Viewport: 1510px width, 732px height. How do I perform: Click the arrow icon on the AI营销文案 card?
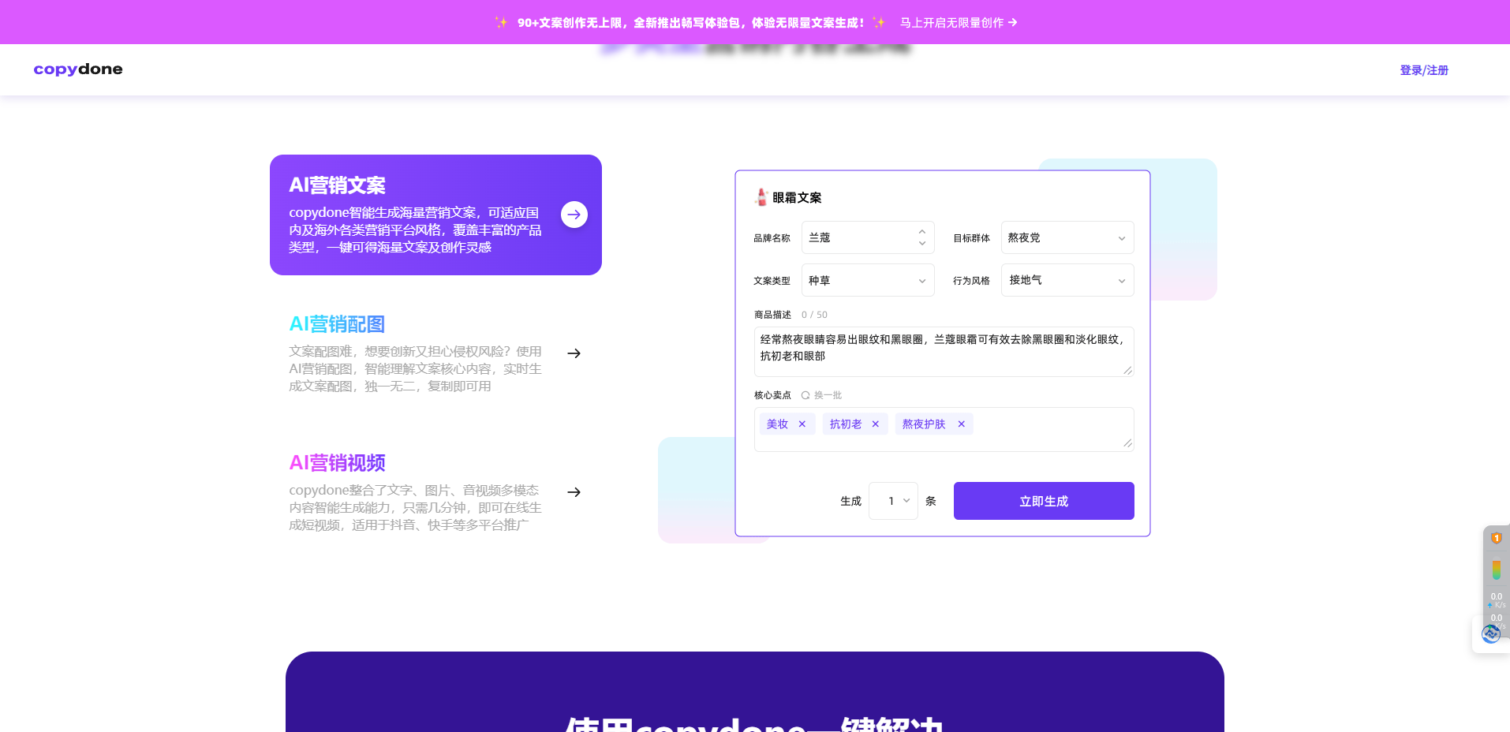pos(574,214)
